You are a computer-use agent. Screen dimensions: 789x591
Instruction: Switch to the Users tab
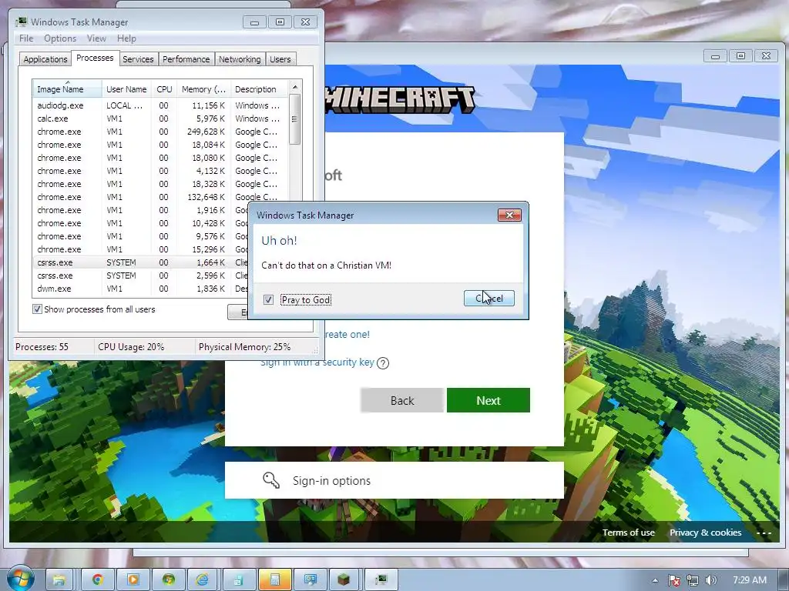point(280,59)
